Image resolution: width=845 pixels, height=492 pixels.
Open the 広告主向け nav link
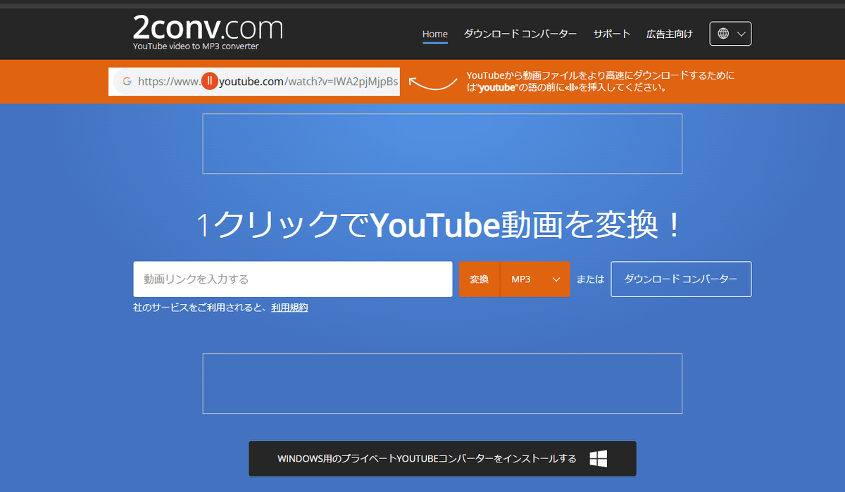click(x=670, y=34)
